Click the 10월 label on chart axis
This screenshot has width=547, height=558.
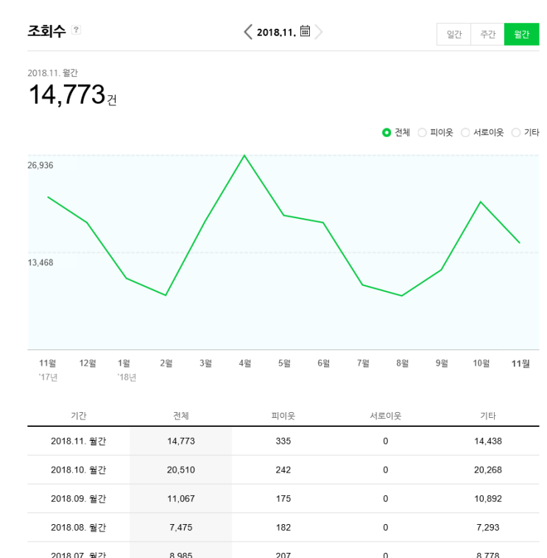pyautogui.click(x=481, y=363)
